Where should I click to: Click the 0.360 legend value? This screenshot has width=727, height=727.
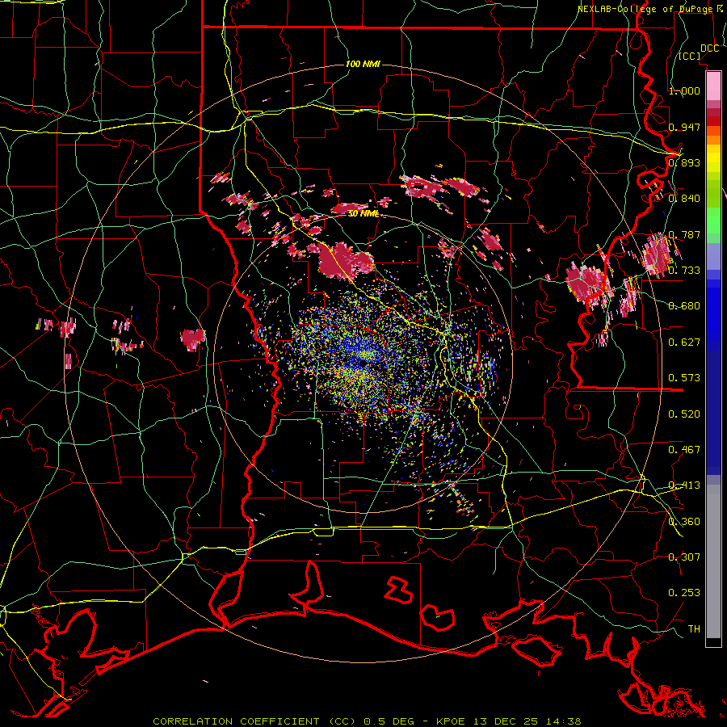point(684,522)
